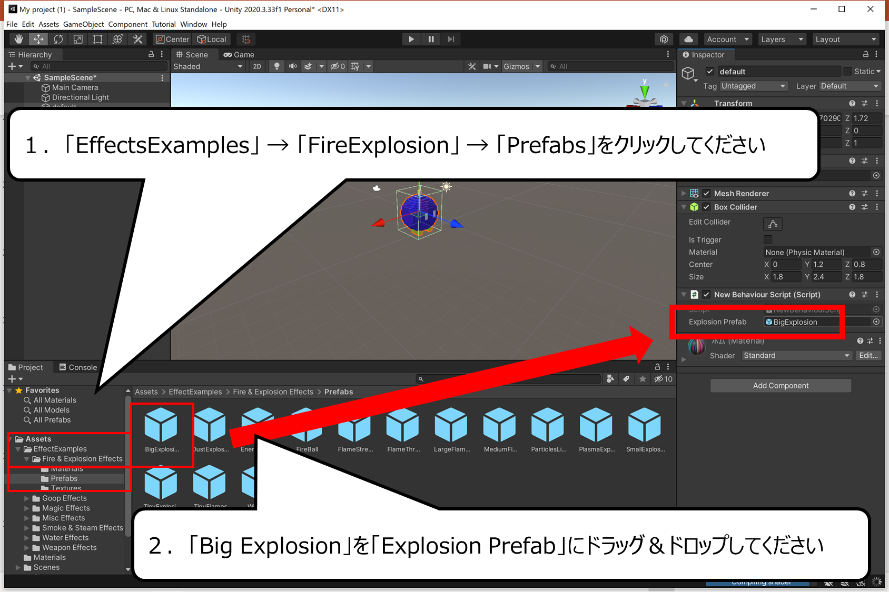
Task: Toggle Local handle rotation
Action: [212, 39]
